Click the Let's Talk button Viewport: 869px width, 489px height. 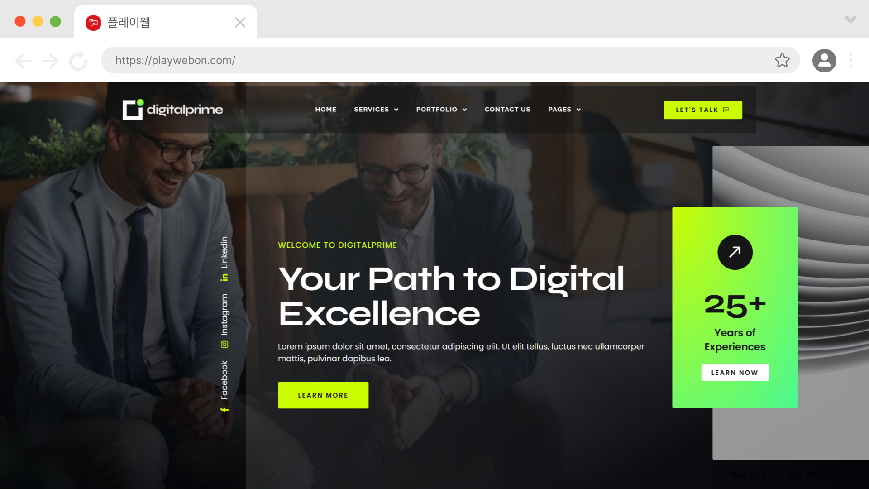coord(702,110)
